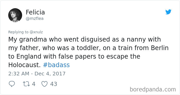
Task: Open Felicia's profile picture
Action: click(x=15, y=15)
